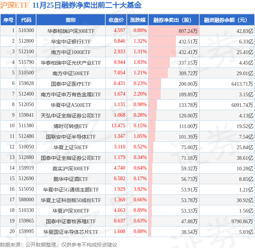Image resolution: width=255 pixels, height=248 pixels.
Task: Select fund name 嘉实沪深300ETF
Action: [71, 168]
